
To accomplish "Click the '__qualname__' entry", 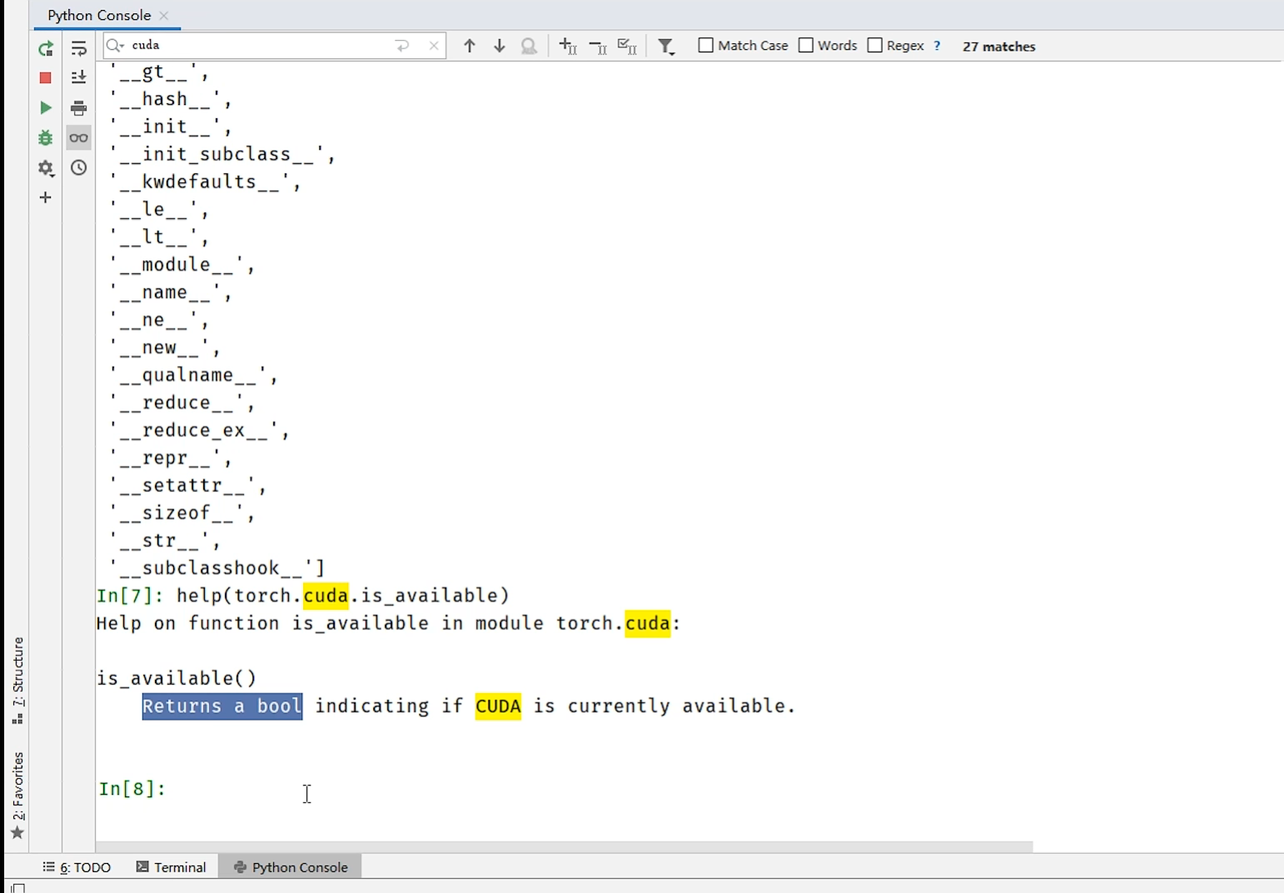I will (193, 375).
